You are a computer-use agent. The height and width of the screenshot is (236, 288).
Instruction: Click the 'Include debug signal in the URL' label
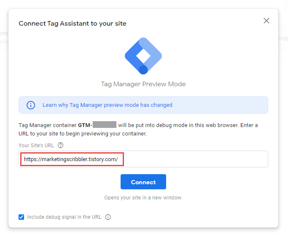tap(64, 217)
